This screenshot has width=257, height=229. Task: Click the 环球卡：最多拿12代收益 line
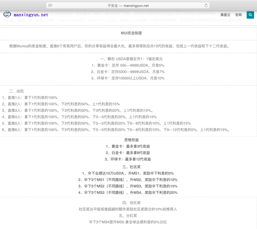coord(128,159)
